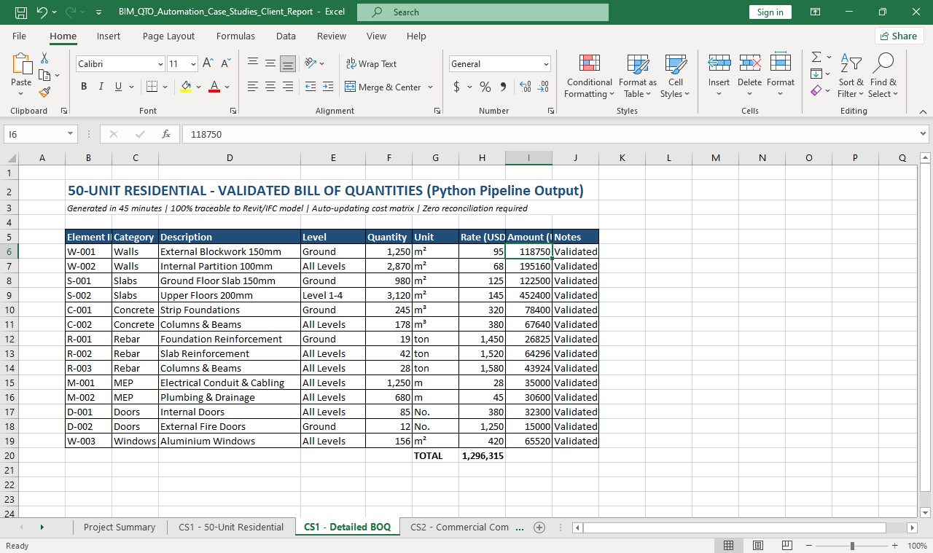933x553 pixels.
Task: Expand the Merge & Center dropdown arrow
Action: 431,87
